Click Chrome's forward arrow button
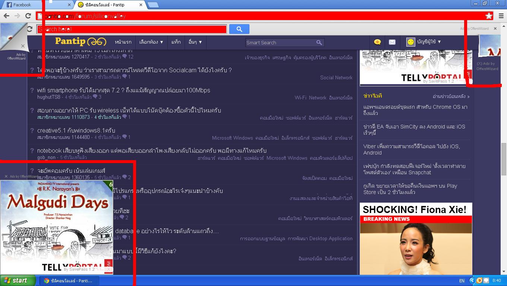This screenshot has width=507, height=286. tap(17, 16)
